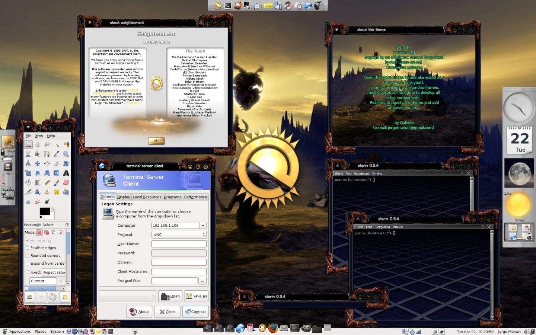Select the Clone stamp tool
Screen dimensions: 536x335
(47, 192)
